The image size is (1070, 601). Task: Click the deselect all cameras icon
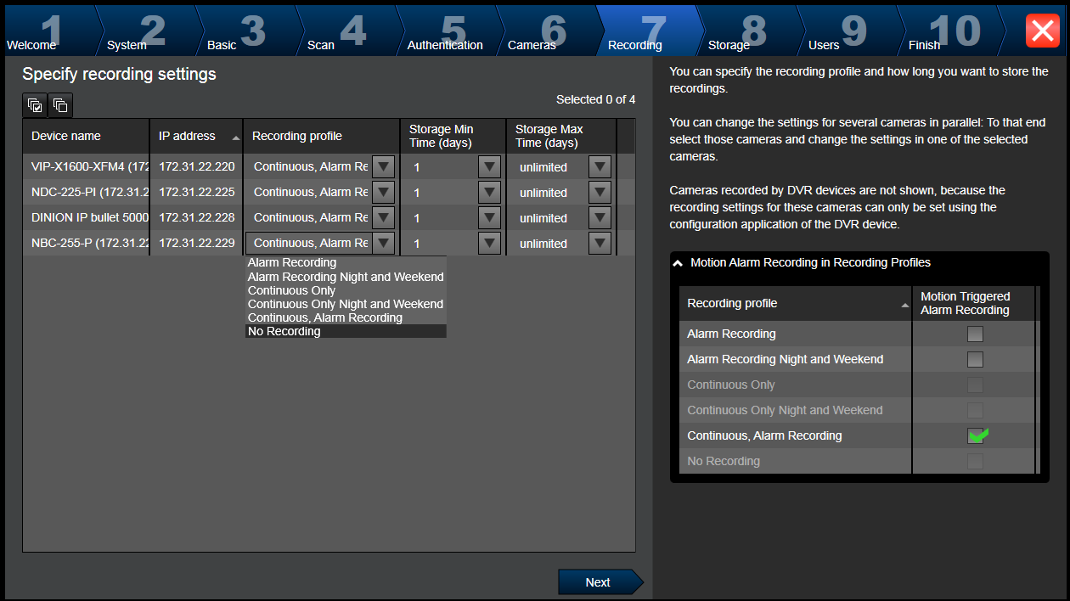point(60,105)
